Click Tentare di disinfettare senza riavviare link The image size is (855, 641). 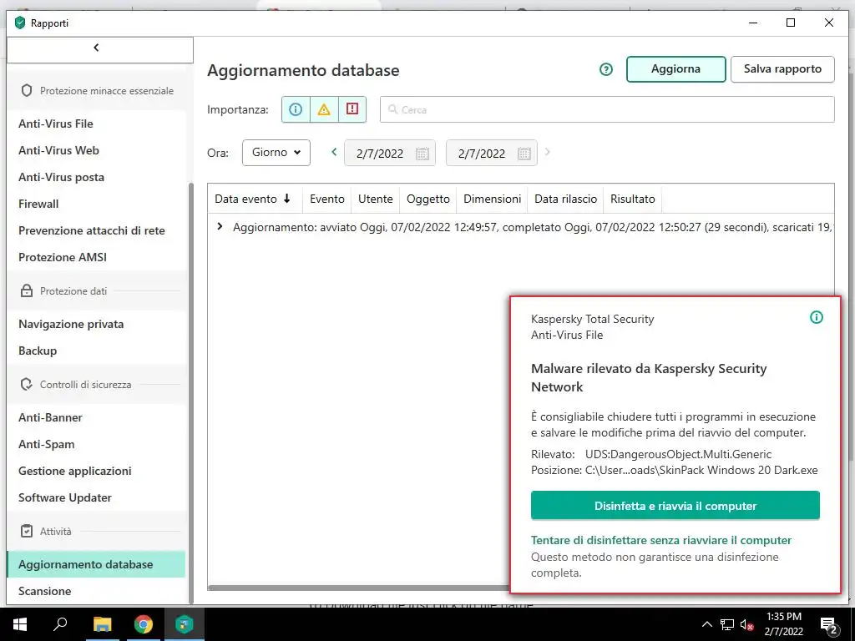(x=661, y=540)
